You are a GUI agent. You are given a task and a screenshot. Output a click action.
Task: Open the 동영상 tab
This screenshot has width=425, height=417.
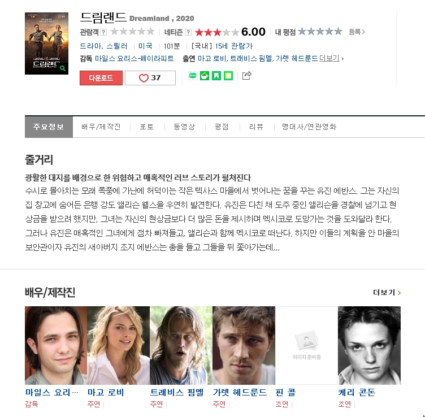point(184,127)
